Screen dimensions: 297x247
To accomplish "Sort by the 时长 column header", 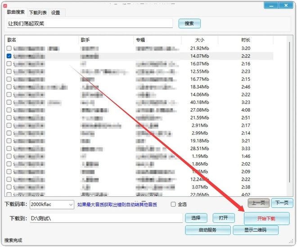I will [246, 40].
